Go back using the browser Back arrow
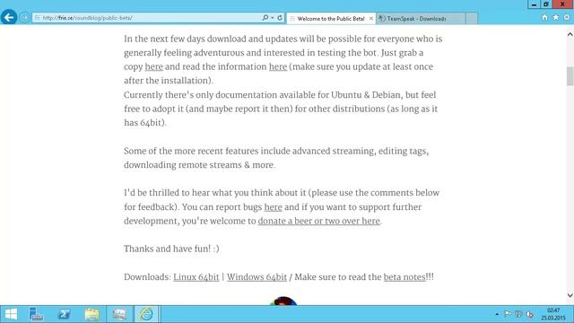Viewport: 574px width, 323px height. coord(9,17)
